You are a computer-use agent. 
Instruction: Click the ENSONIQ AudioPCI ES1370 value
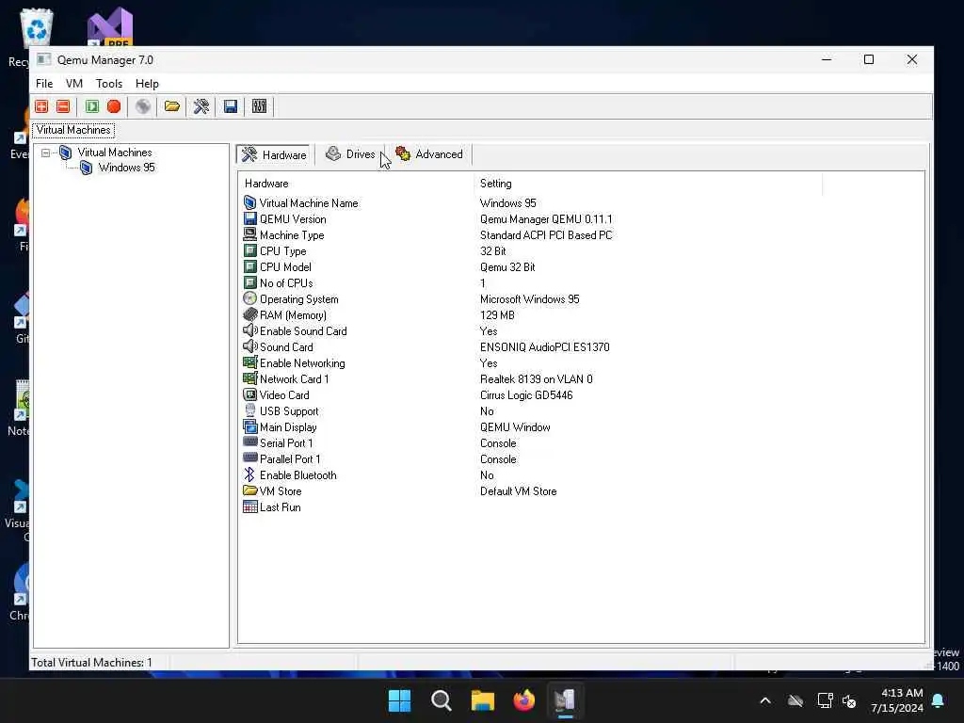click(x=545, y=346)
